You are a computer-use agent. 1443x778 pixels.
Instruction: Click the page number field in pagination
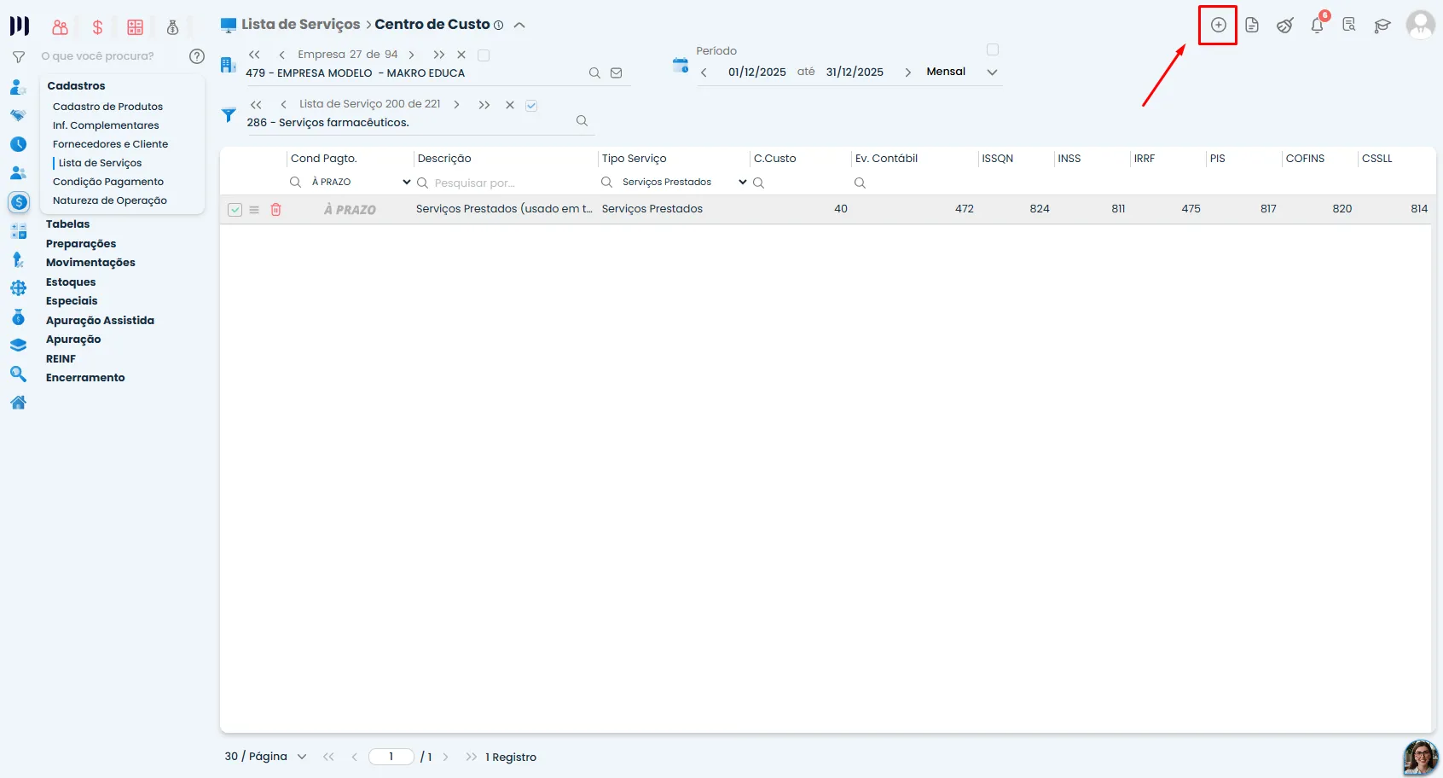coord(391,757)
